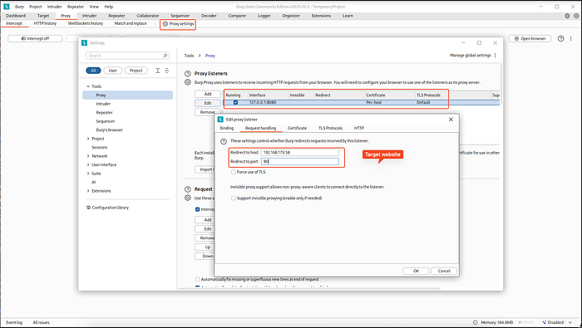Collapse the Tools tree node
This screenshot has width=582, height=328.
(88, 86)
